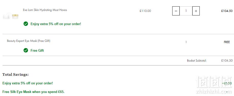Click the Total Savings heading

pos(15,74)
